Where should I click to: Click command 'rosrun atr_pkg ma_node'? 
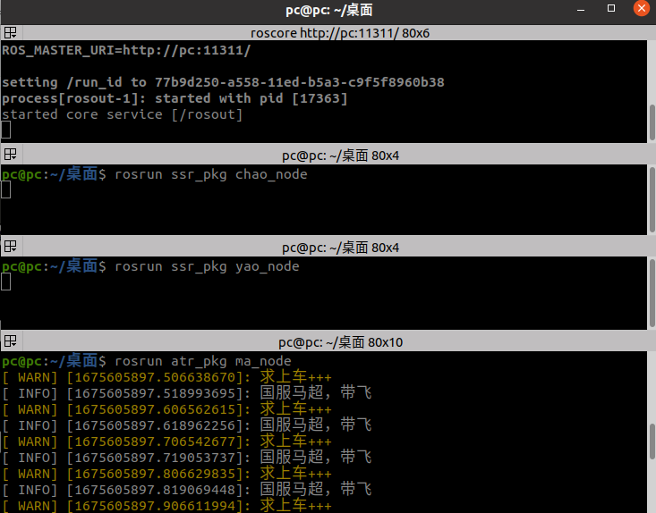tap(203, 361)
